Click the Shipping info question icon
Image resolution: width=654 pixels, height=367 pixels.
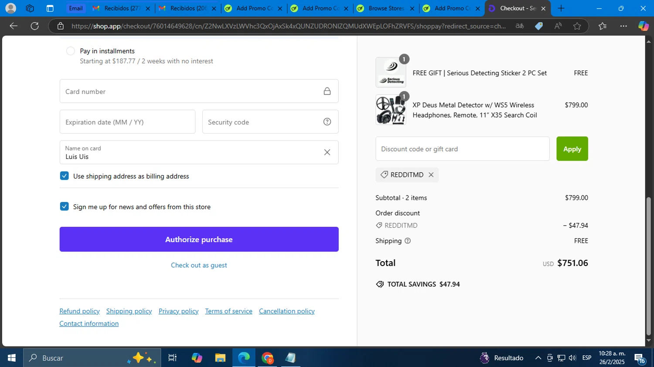(x=408, y=241)
